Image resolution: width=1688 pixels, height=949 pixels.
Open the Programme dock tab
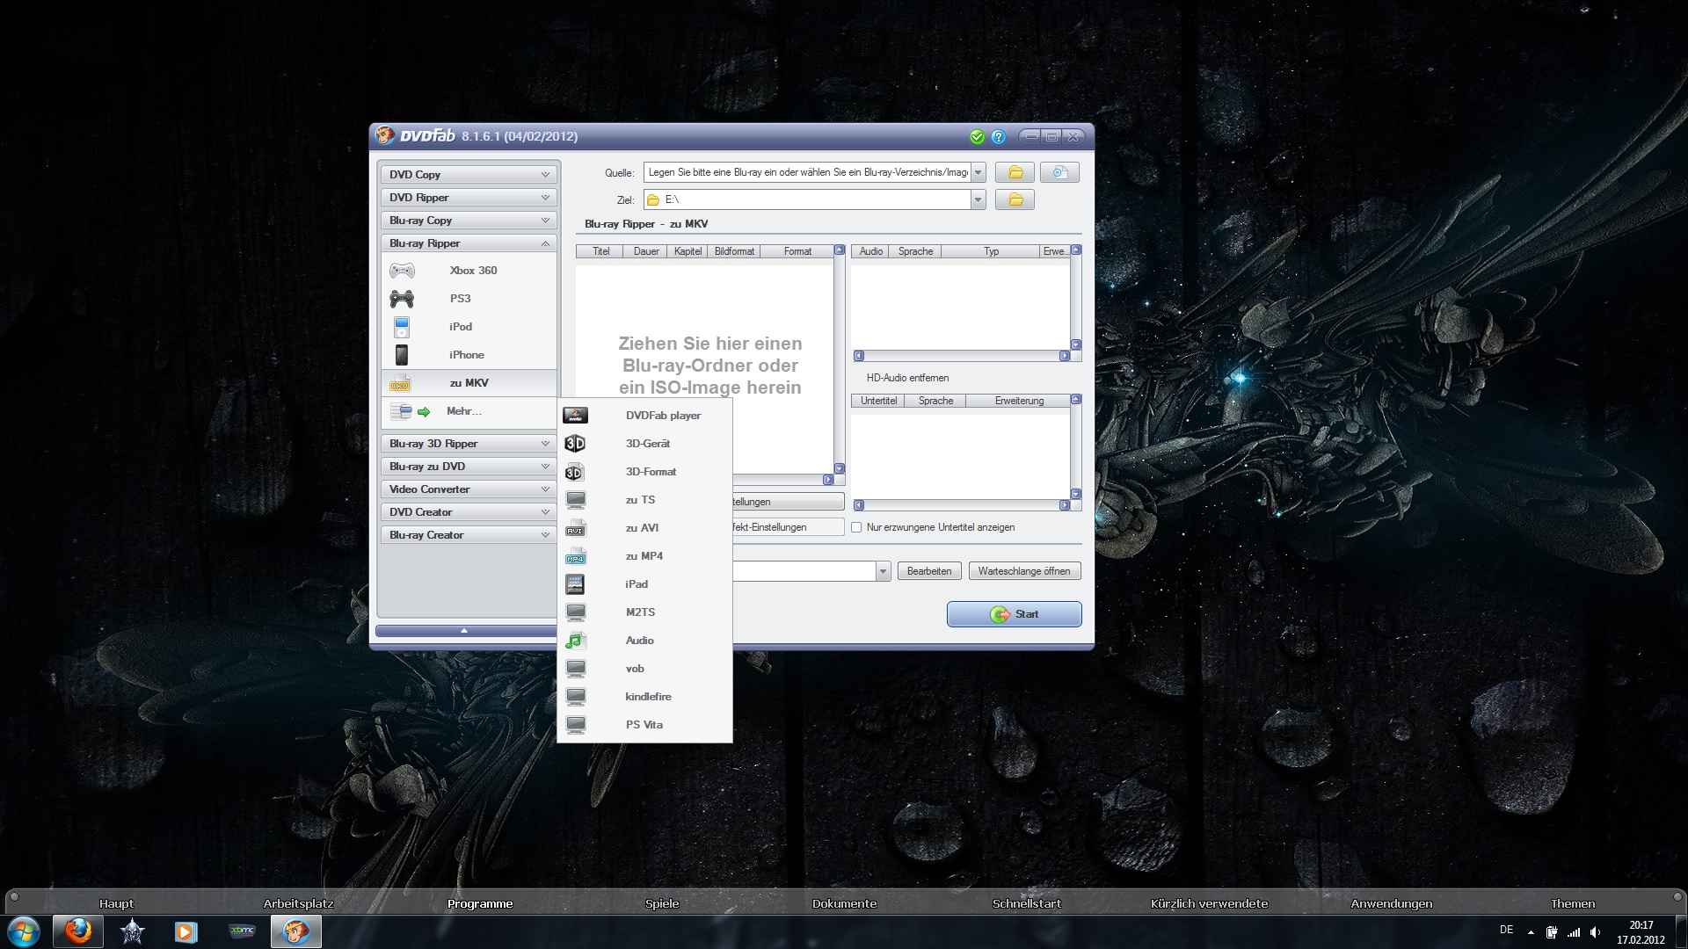[x=480, y=903]
